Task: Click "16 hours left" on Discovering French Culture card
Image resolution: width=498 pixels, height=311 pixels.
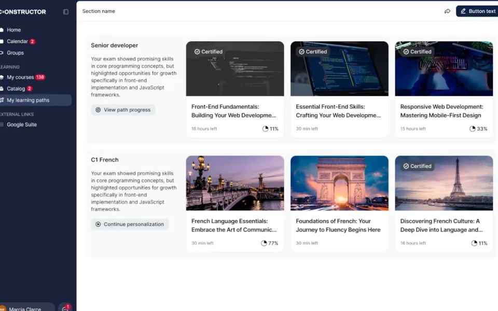Action: [x=413, y=243]
